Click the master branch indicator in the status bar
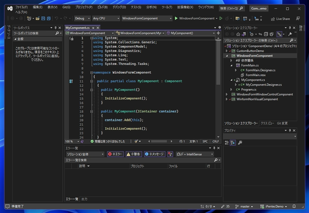The image size is (309, 213). coord(244,206)
